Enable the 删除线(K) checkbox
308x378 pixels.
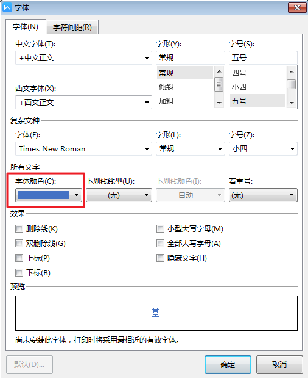coord(19,228)
